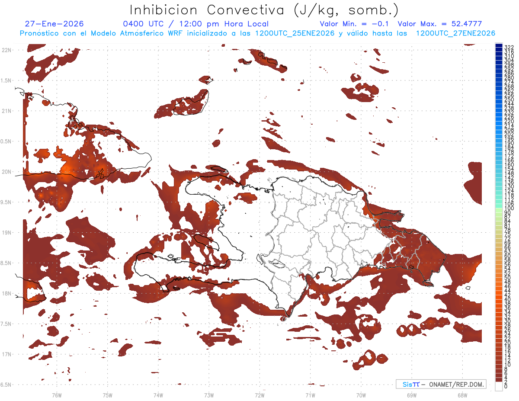Click the pale green legend swatch labeled 100
Viewport: 519px width, 401px height.
pyautogui.click(x=499, y=209)
